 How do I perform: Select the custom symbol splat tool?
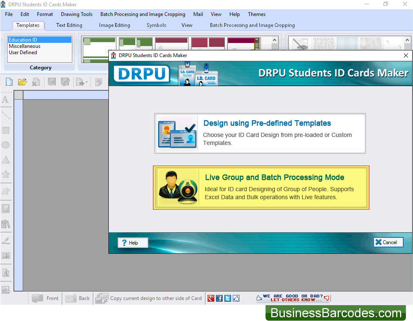click(6, 191)
